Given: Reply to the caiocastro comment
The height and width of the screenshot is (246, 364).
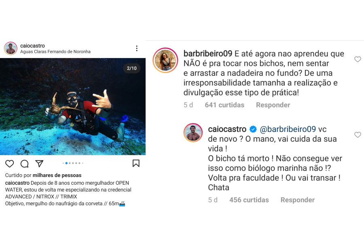Looking at the screenshot, I should tap(298, 200).
